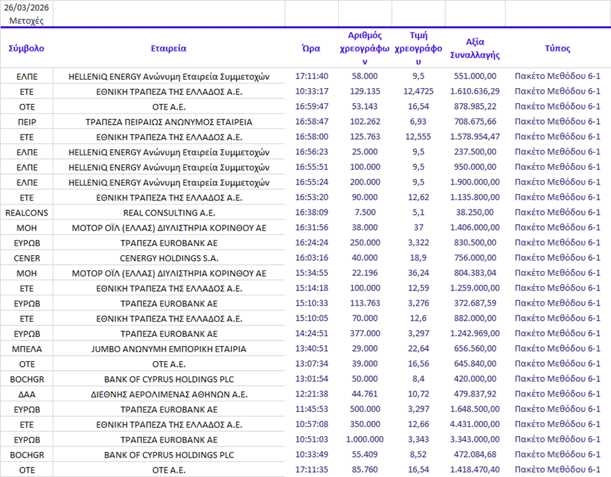Click the ΠΕΙΡ symbol cell
The width and height of the screenshot is (611, 477).
pyautogui.click(x=26, y=122)
